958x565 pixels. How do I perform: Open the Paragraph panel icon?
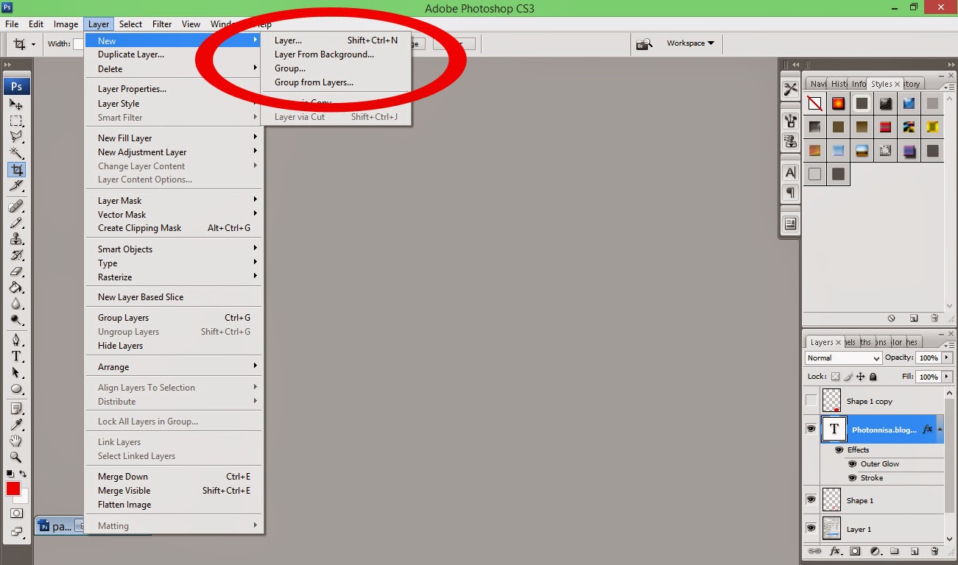[790, 192]
